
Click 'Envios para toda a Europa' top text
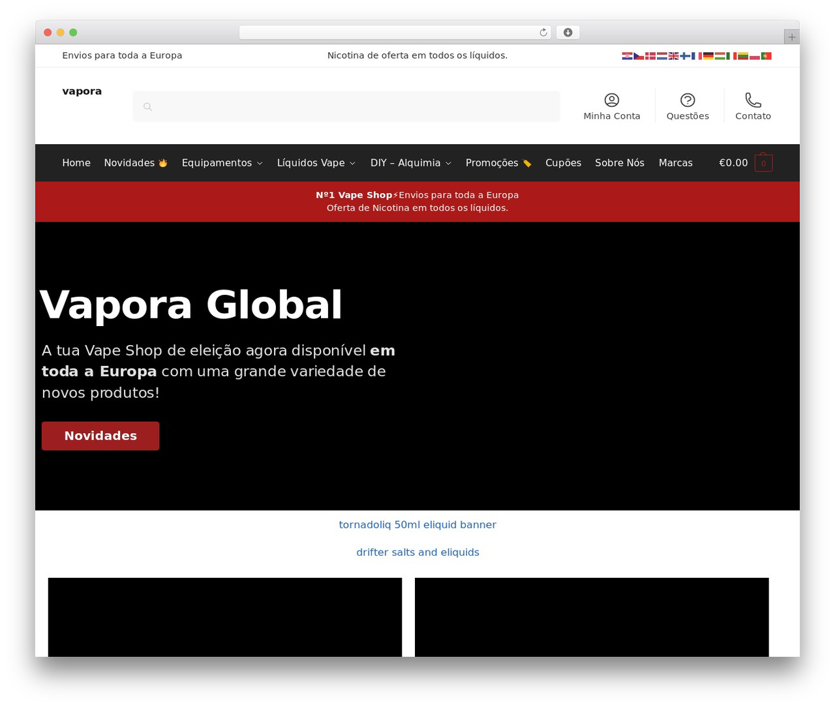[x=122, y=55]
